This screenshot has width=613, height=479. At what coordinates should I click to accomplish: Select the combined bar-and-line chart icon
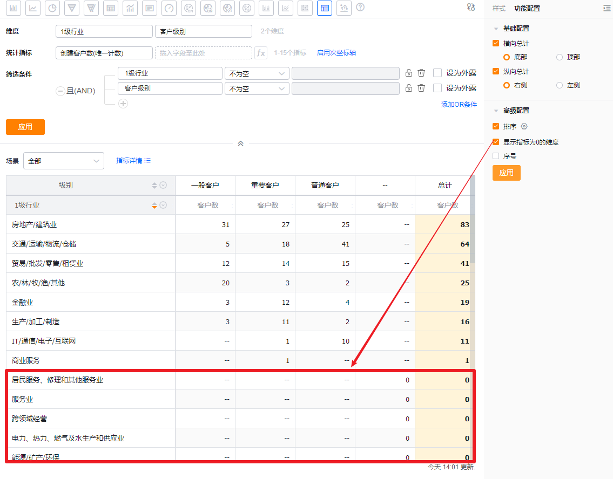[130, 8]
